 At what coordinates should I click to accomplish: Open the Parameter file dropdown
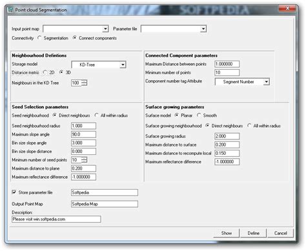(203, 28)
